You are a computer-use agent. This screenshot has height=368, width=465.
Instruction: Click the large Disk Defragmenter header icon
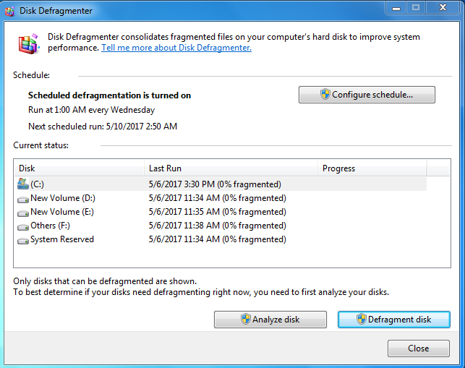coord(29,44)
